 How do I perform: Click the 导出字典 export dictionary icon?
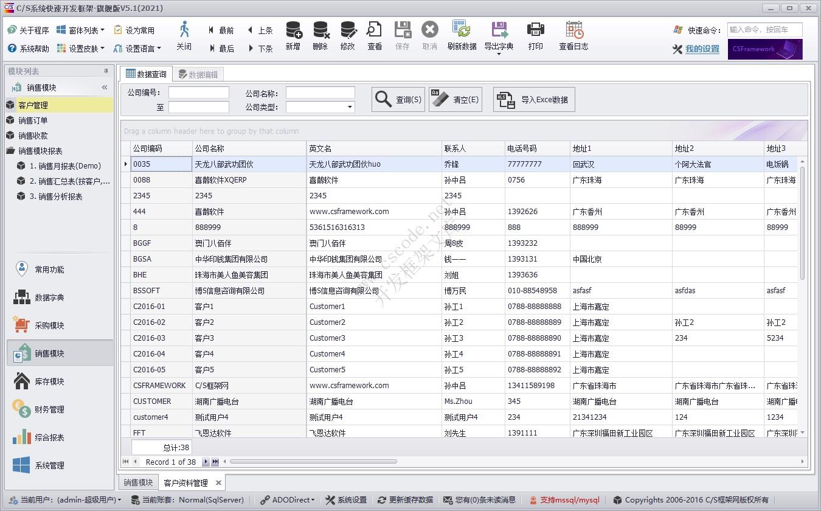pos(497,36)
